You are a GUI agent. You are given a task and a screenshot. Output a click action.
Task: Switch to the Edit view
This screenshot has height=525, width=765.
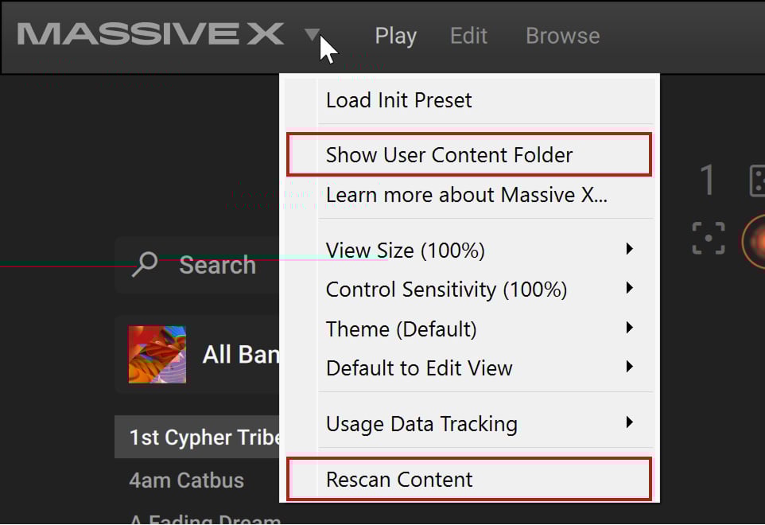[x=468, y=36]
